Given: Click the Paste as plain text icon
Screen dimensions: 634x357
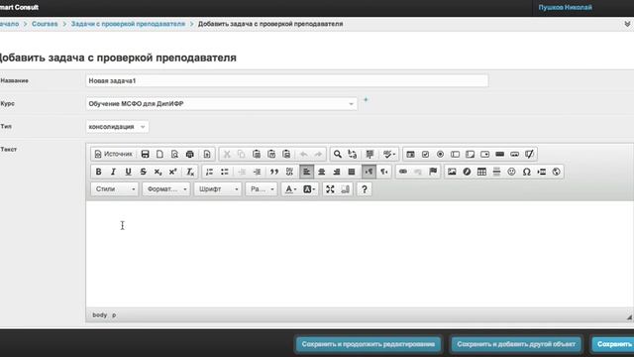Looking at the screenshot, I should click(271, 155).
